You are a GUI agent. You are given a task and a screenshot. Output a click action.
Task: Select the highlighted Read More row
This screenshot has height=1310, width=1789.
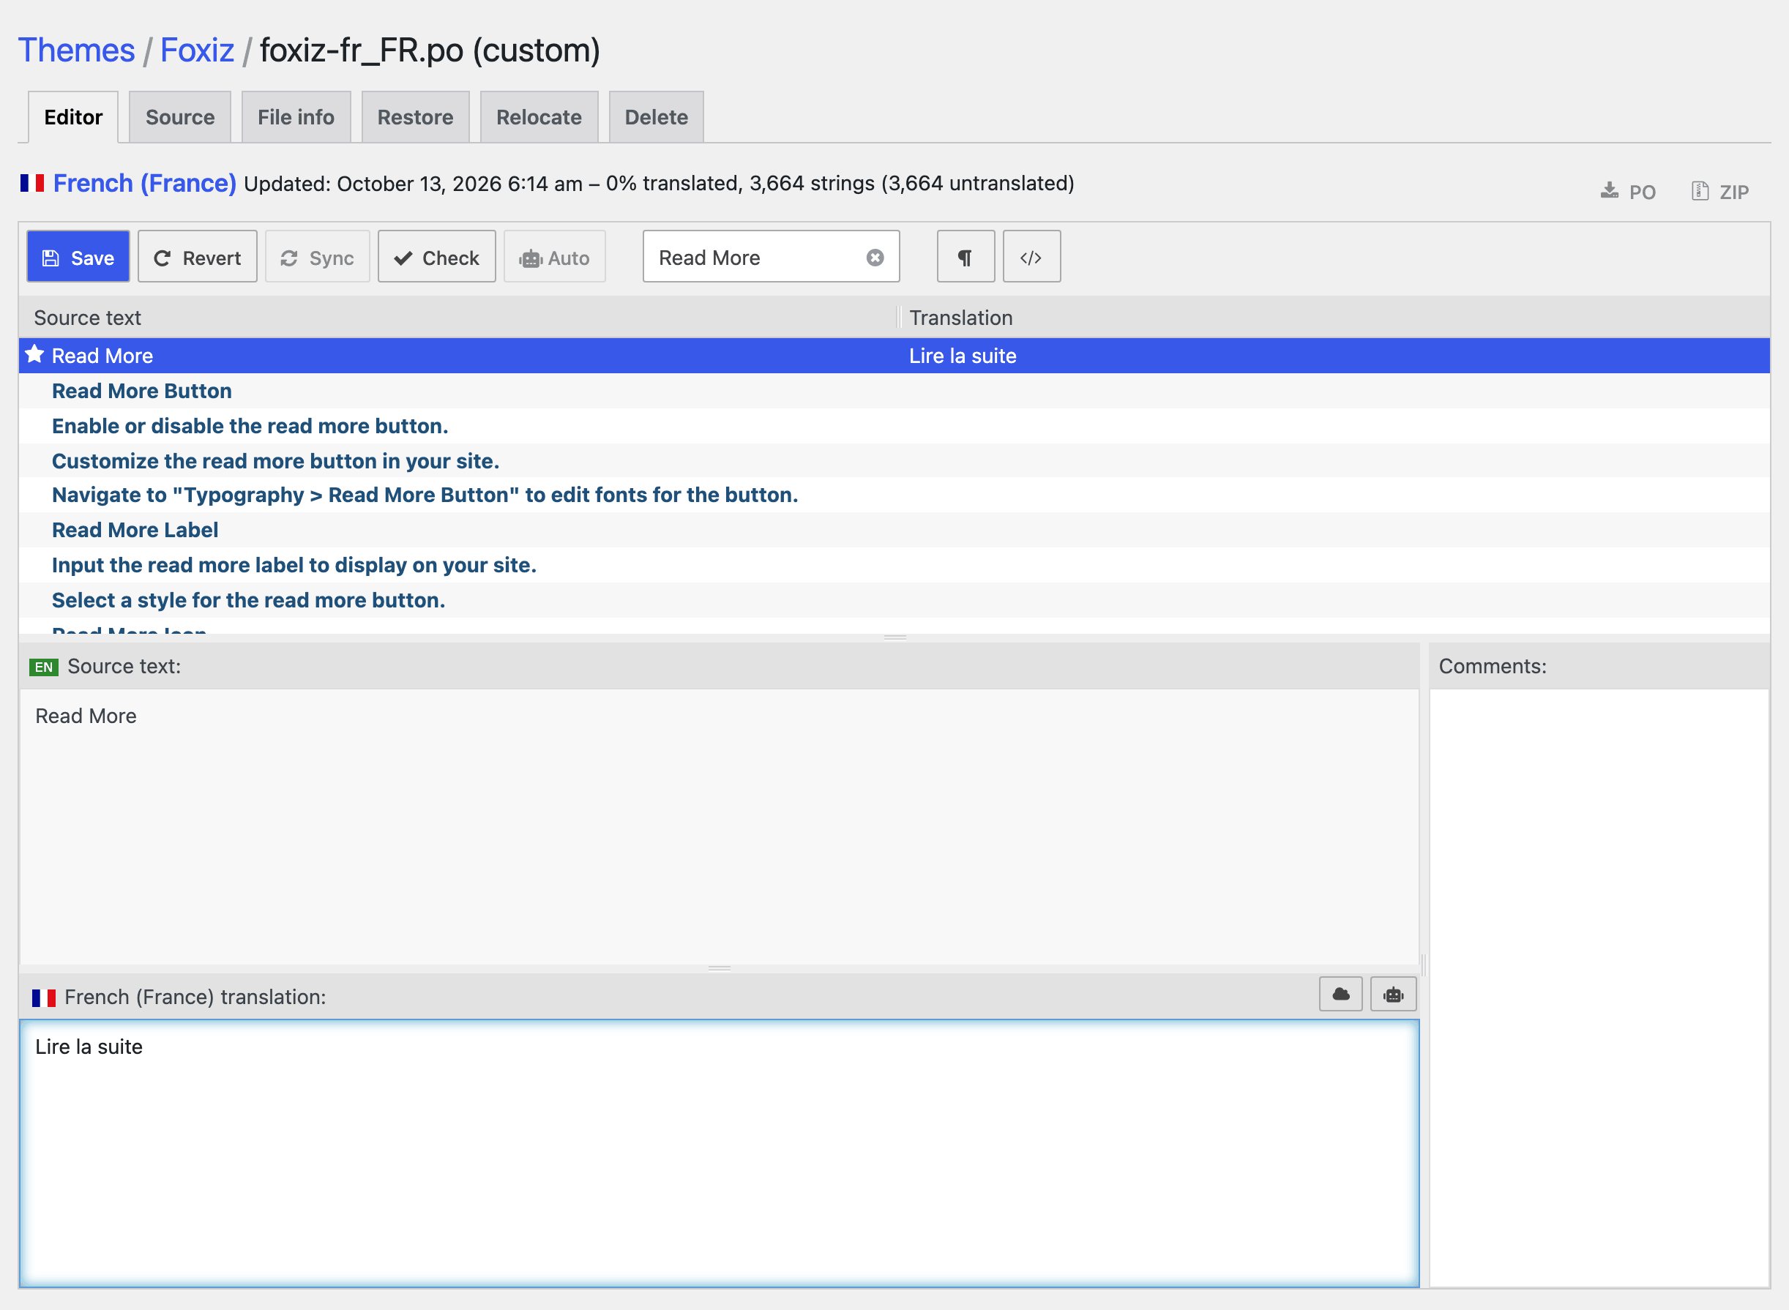pyautogui.click(x=894, y=356)
